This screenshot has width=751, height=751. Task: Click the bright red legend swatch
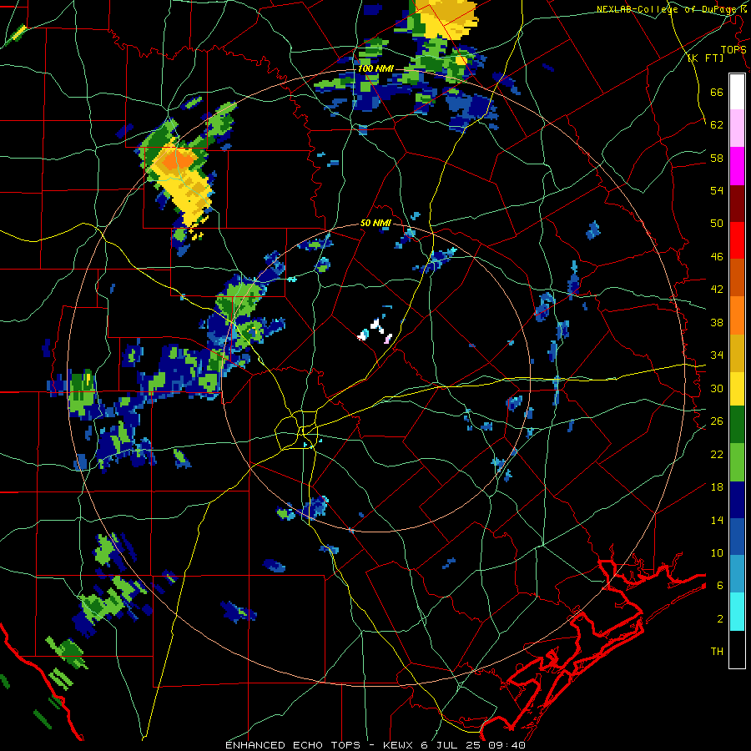tap(737, 240)
